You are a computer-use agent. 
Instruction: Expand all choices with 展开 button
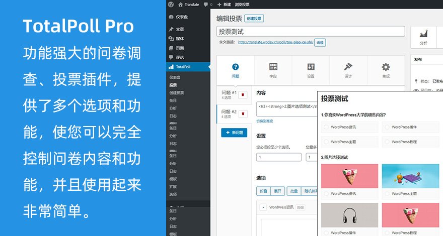tap(278, 191)
